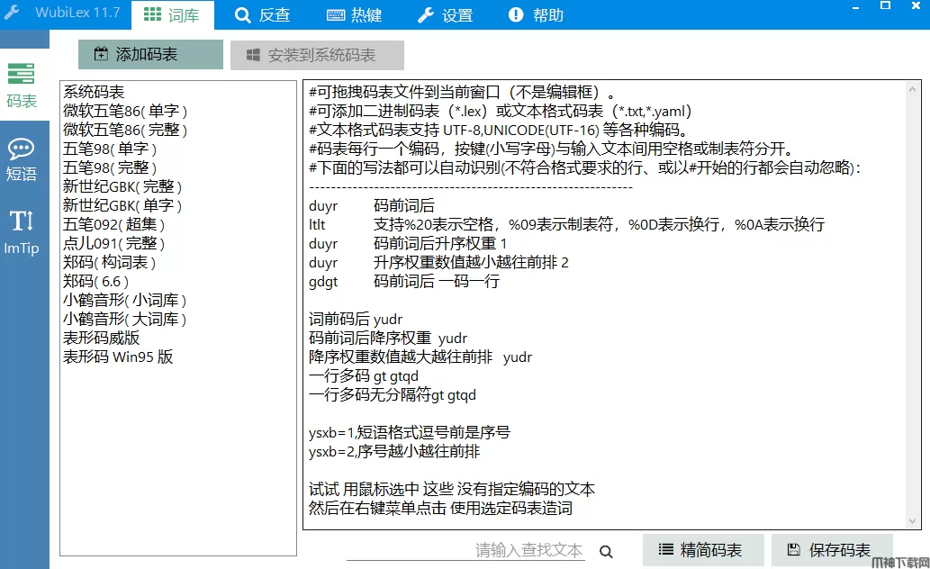Open the 帮助 help tab
The height and width of the screenshot is (569, 930).
(537, 14)
